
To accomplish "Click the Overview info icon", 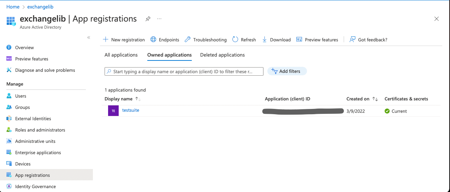I will coord(9,47).
